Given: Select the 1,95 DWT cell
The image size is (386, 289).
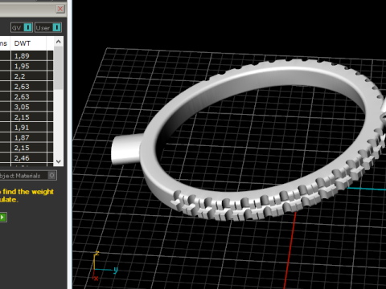Looking at the screenshot, I should (x=29, y=66).
